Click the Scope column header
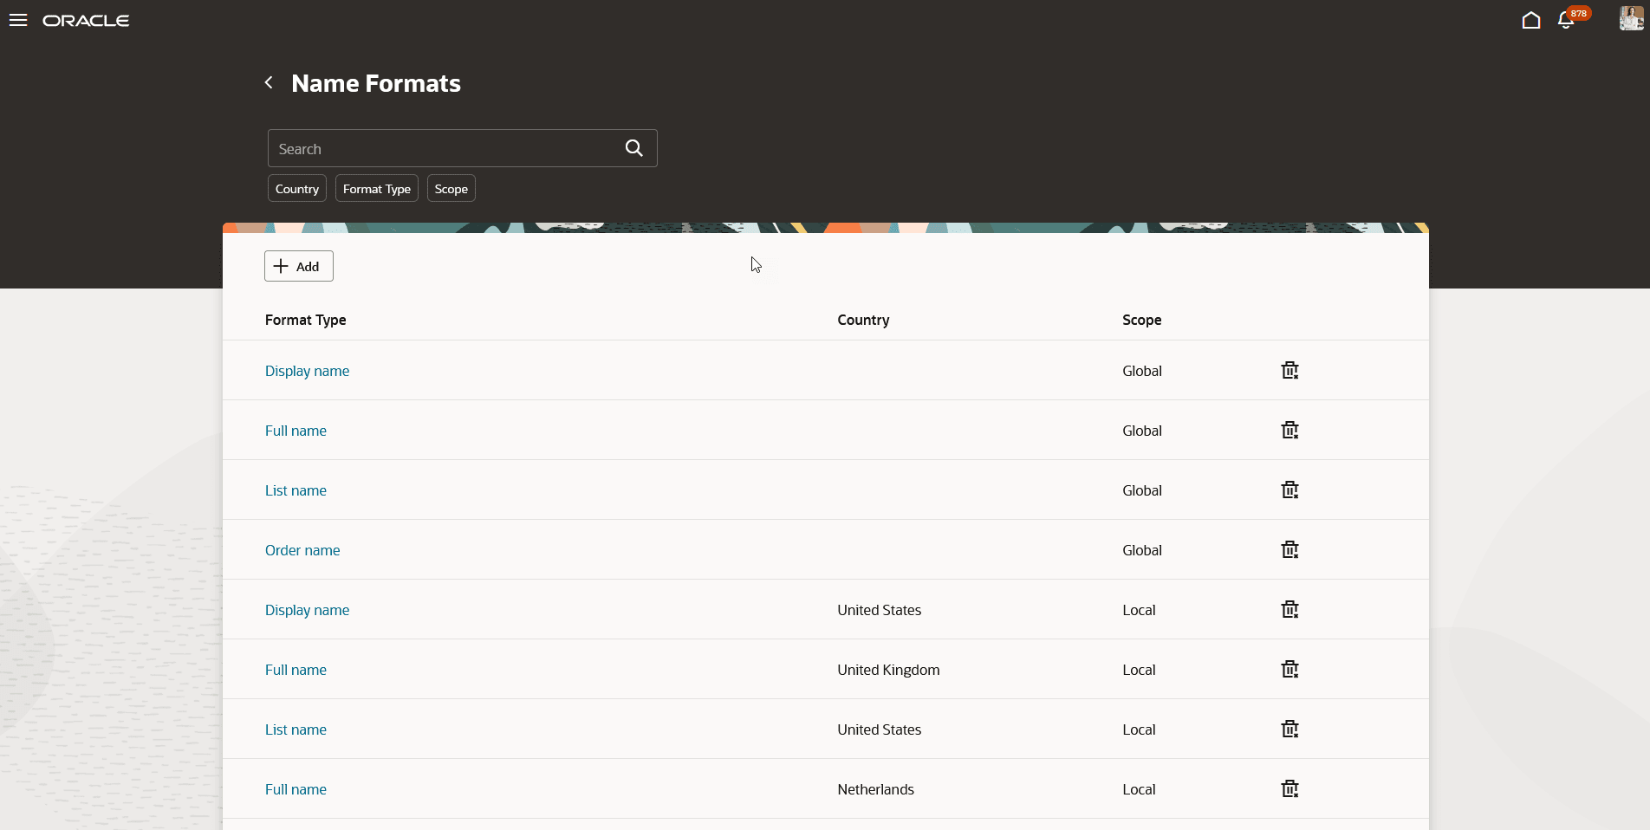The height and width of the screenshot is (830, 1650). (x=1142, y=320)
